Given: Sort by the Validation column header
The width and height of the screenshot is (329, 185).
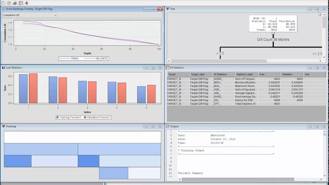Looking at the screenshot, I should (292, 74).
